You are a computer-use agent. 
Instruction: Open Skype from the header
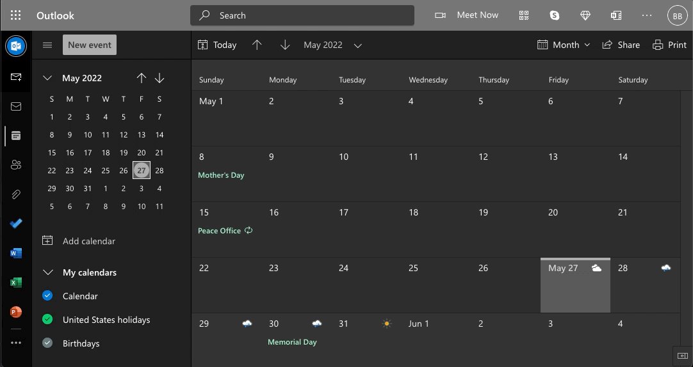(554, 15)
